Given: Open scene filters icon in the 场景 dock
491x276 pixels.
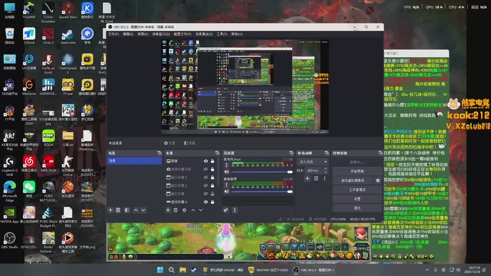Looking at the screenshot, I should (127, 210).
